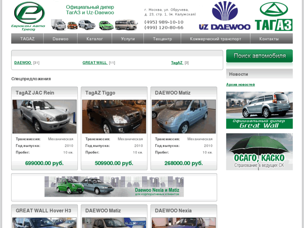Click the DAEWOO Nexia title
This screenshot has height=228, width=304.
tap(173, 210)
